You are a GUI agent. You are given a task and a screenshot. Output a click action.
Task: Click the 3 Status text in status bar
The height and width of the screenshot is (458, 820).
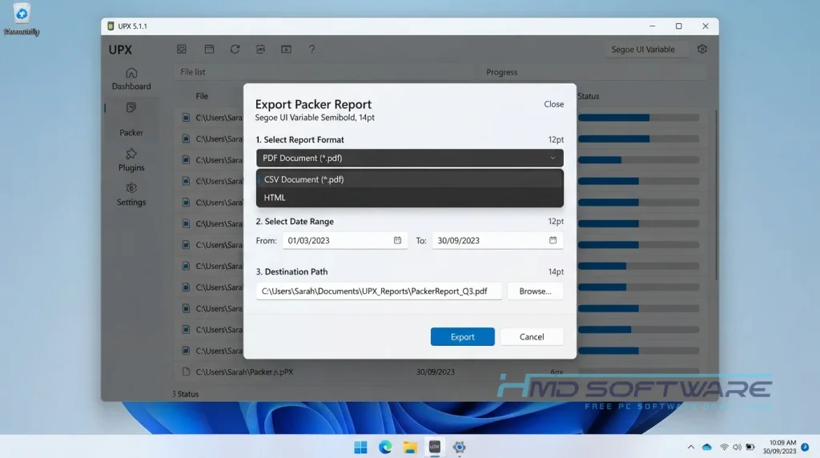click(185, 394)
